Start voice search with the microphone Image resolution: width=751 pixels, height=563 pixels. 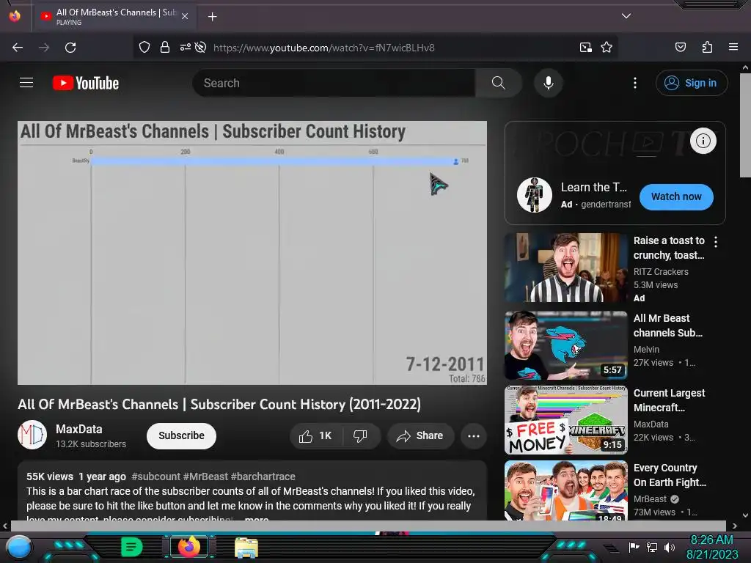(549, 83)
